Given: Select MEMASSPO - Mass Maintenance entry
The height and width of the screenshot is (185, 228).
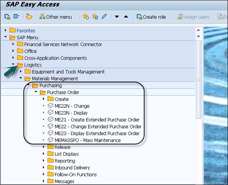Looking at the screenshot, I should pos(87,140).
